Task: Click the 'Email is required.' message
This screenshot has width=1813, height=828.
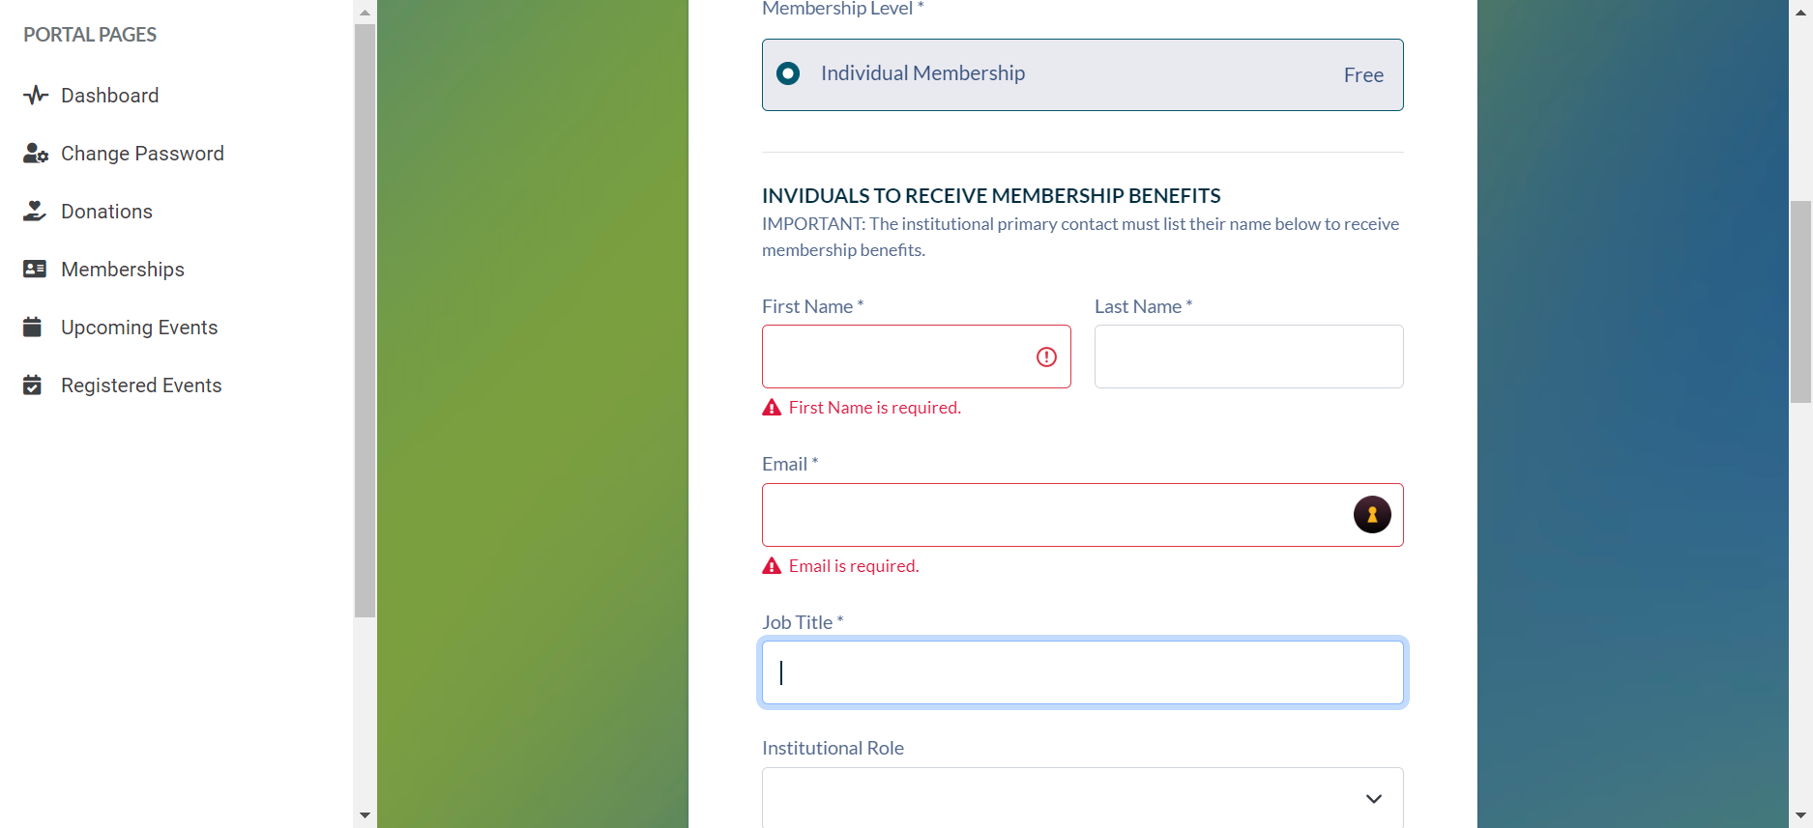Action: tap(854, 566)
